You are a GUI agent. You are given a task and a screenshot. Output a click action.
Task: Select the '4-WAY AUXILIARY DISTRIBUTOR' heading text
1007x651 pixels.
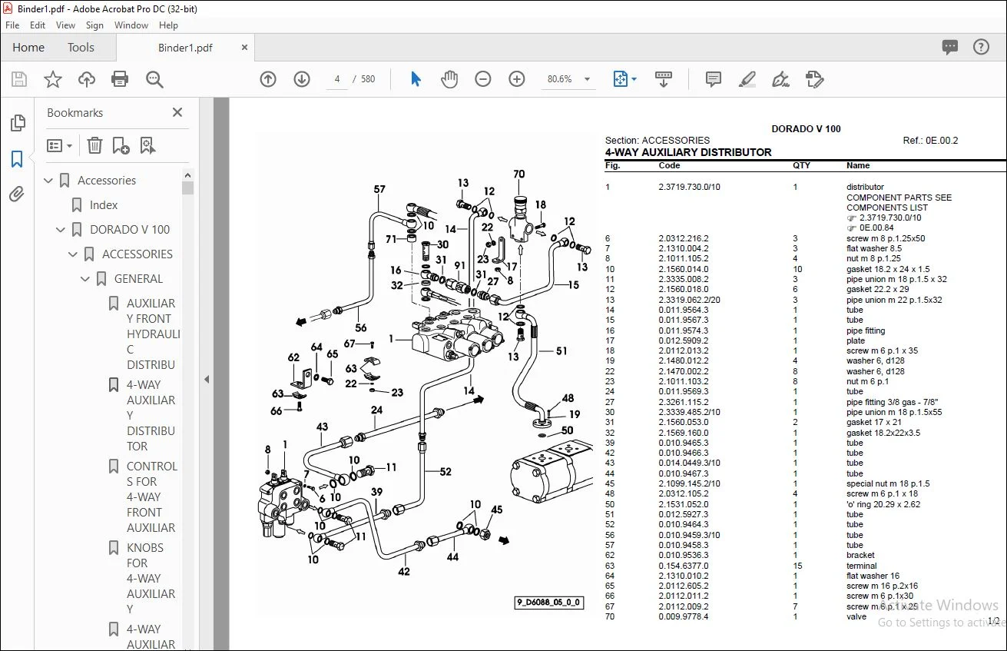click(688, 152)
